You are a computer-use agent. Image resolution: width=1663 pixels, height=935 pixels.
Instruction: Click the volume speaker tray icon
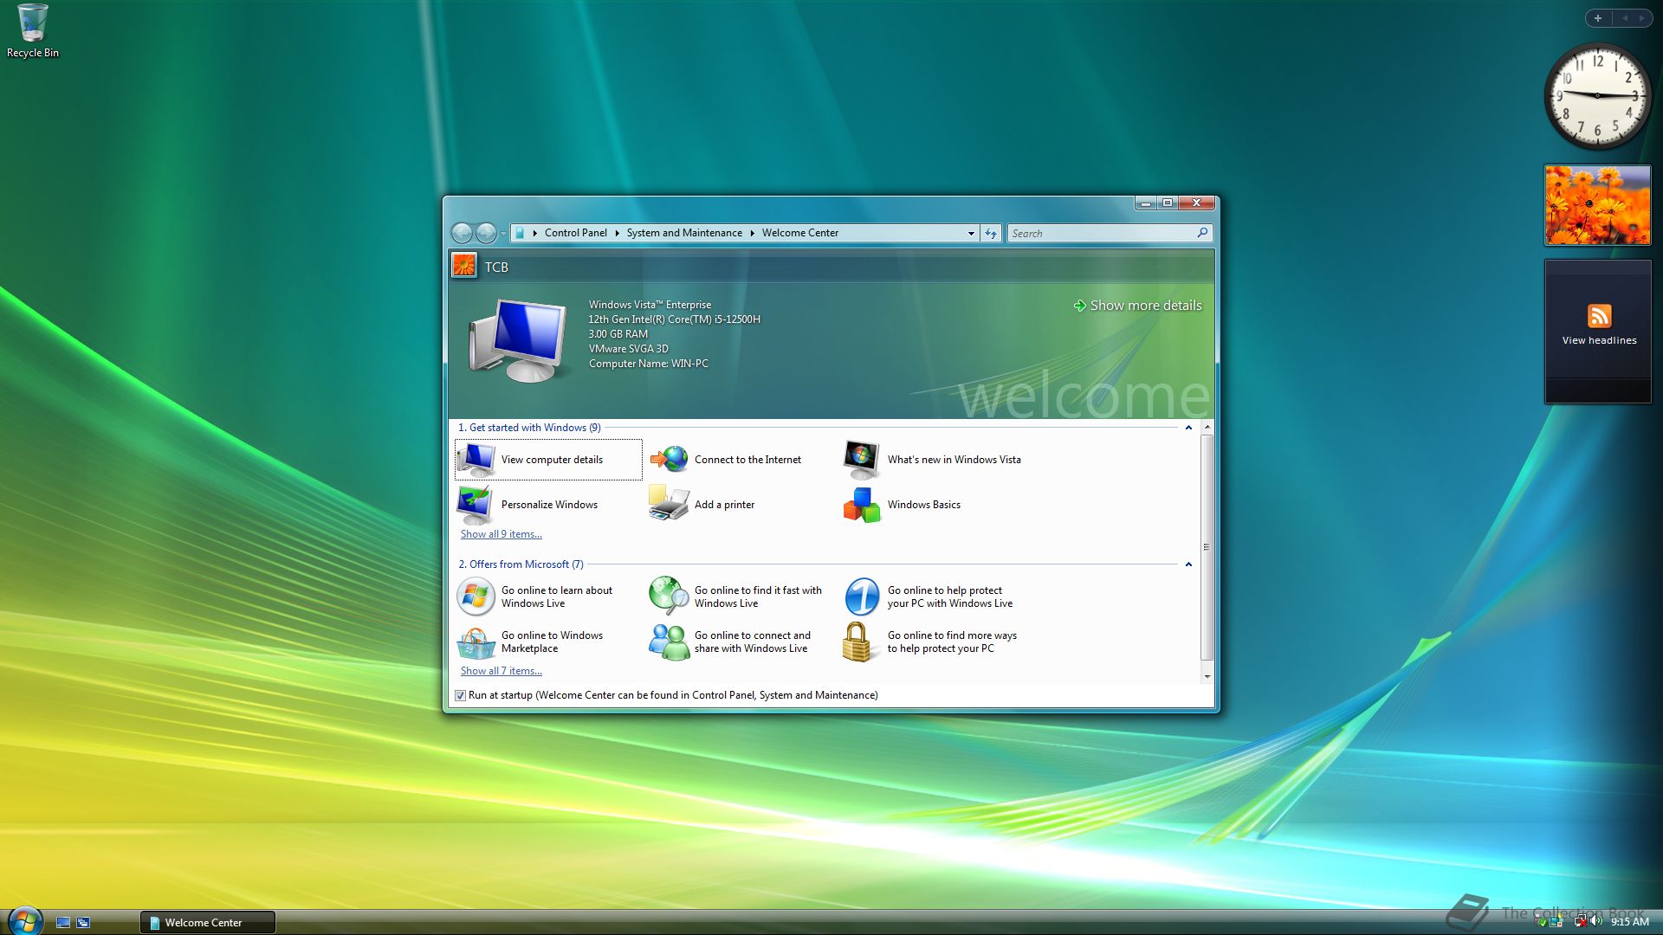pos(1596,922)
